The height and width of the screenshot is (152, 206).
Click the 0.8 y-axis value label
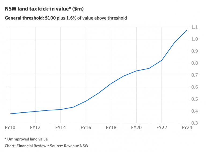194,63
